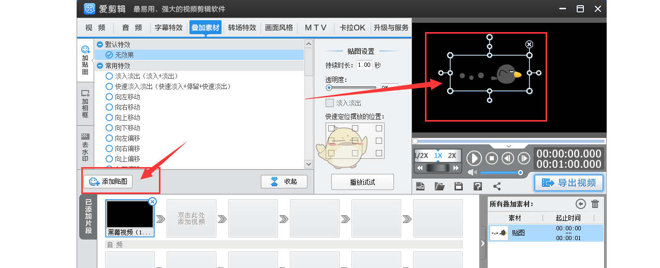This screenshot has height=268, width=660.
Task: Click the 双击此处添加视频 placeholder
Action: (x=192, y=218)
